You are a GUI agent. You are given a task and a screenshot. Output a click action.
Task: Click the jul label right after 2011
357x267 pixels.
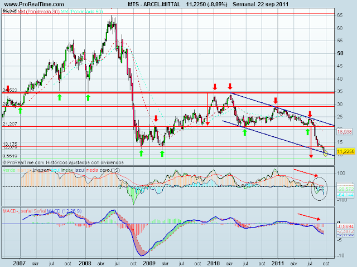click(x=310, y=264)
